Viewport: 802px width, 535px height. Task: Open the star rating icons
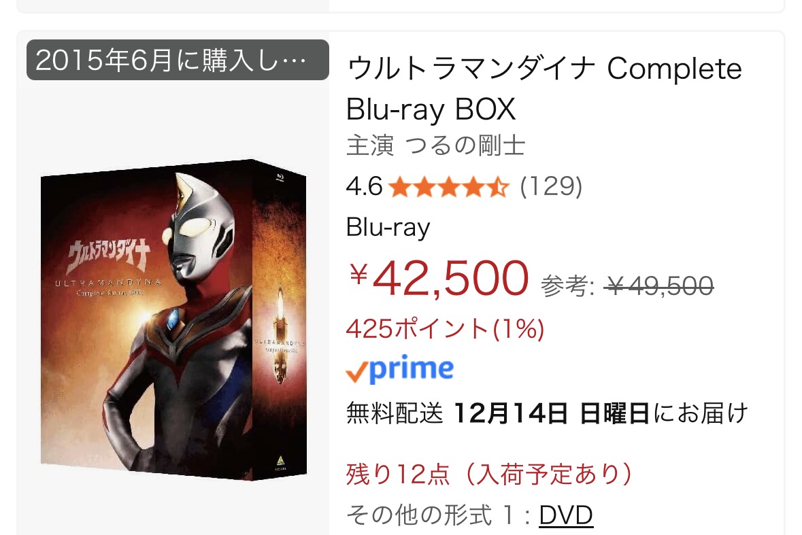(448, 187)
